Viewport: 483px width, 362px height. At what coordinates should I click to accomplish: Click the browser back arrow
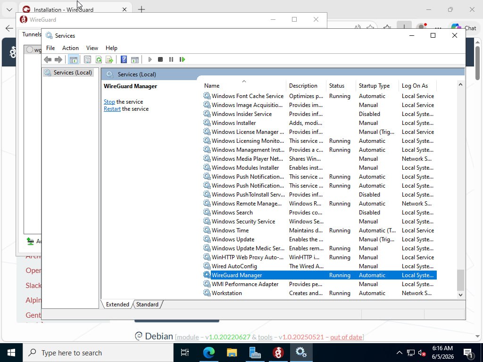[x=9, y=28]
